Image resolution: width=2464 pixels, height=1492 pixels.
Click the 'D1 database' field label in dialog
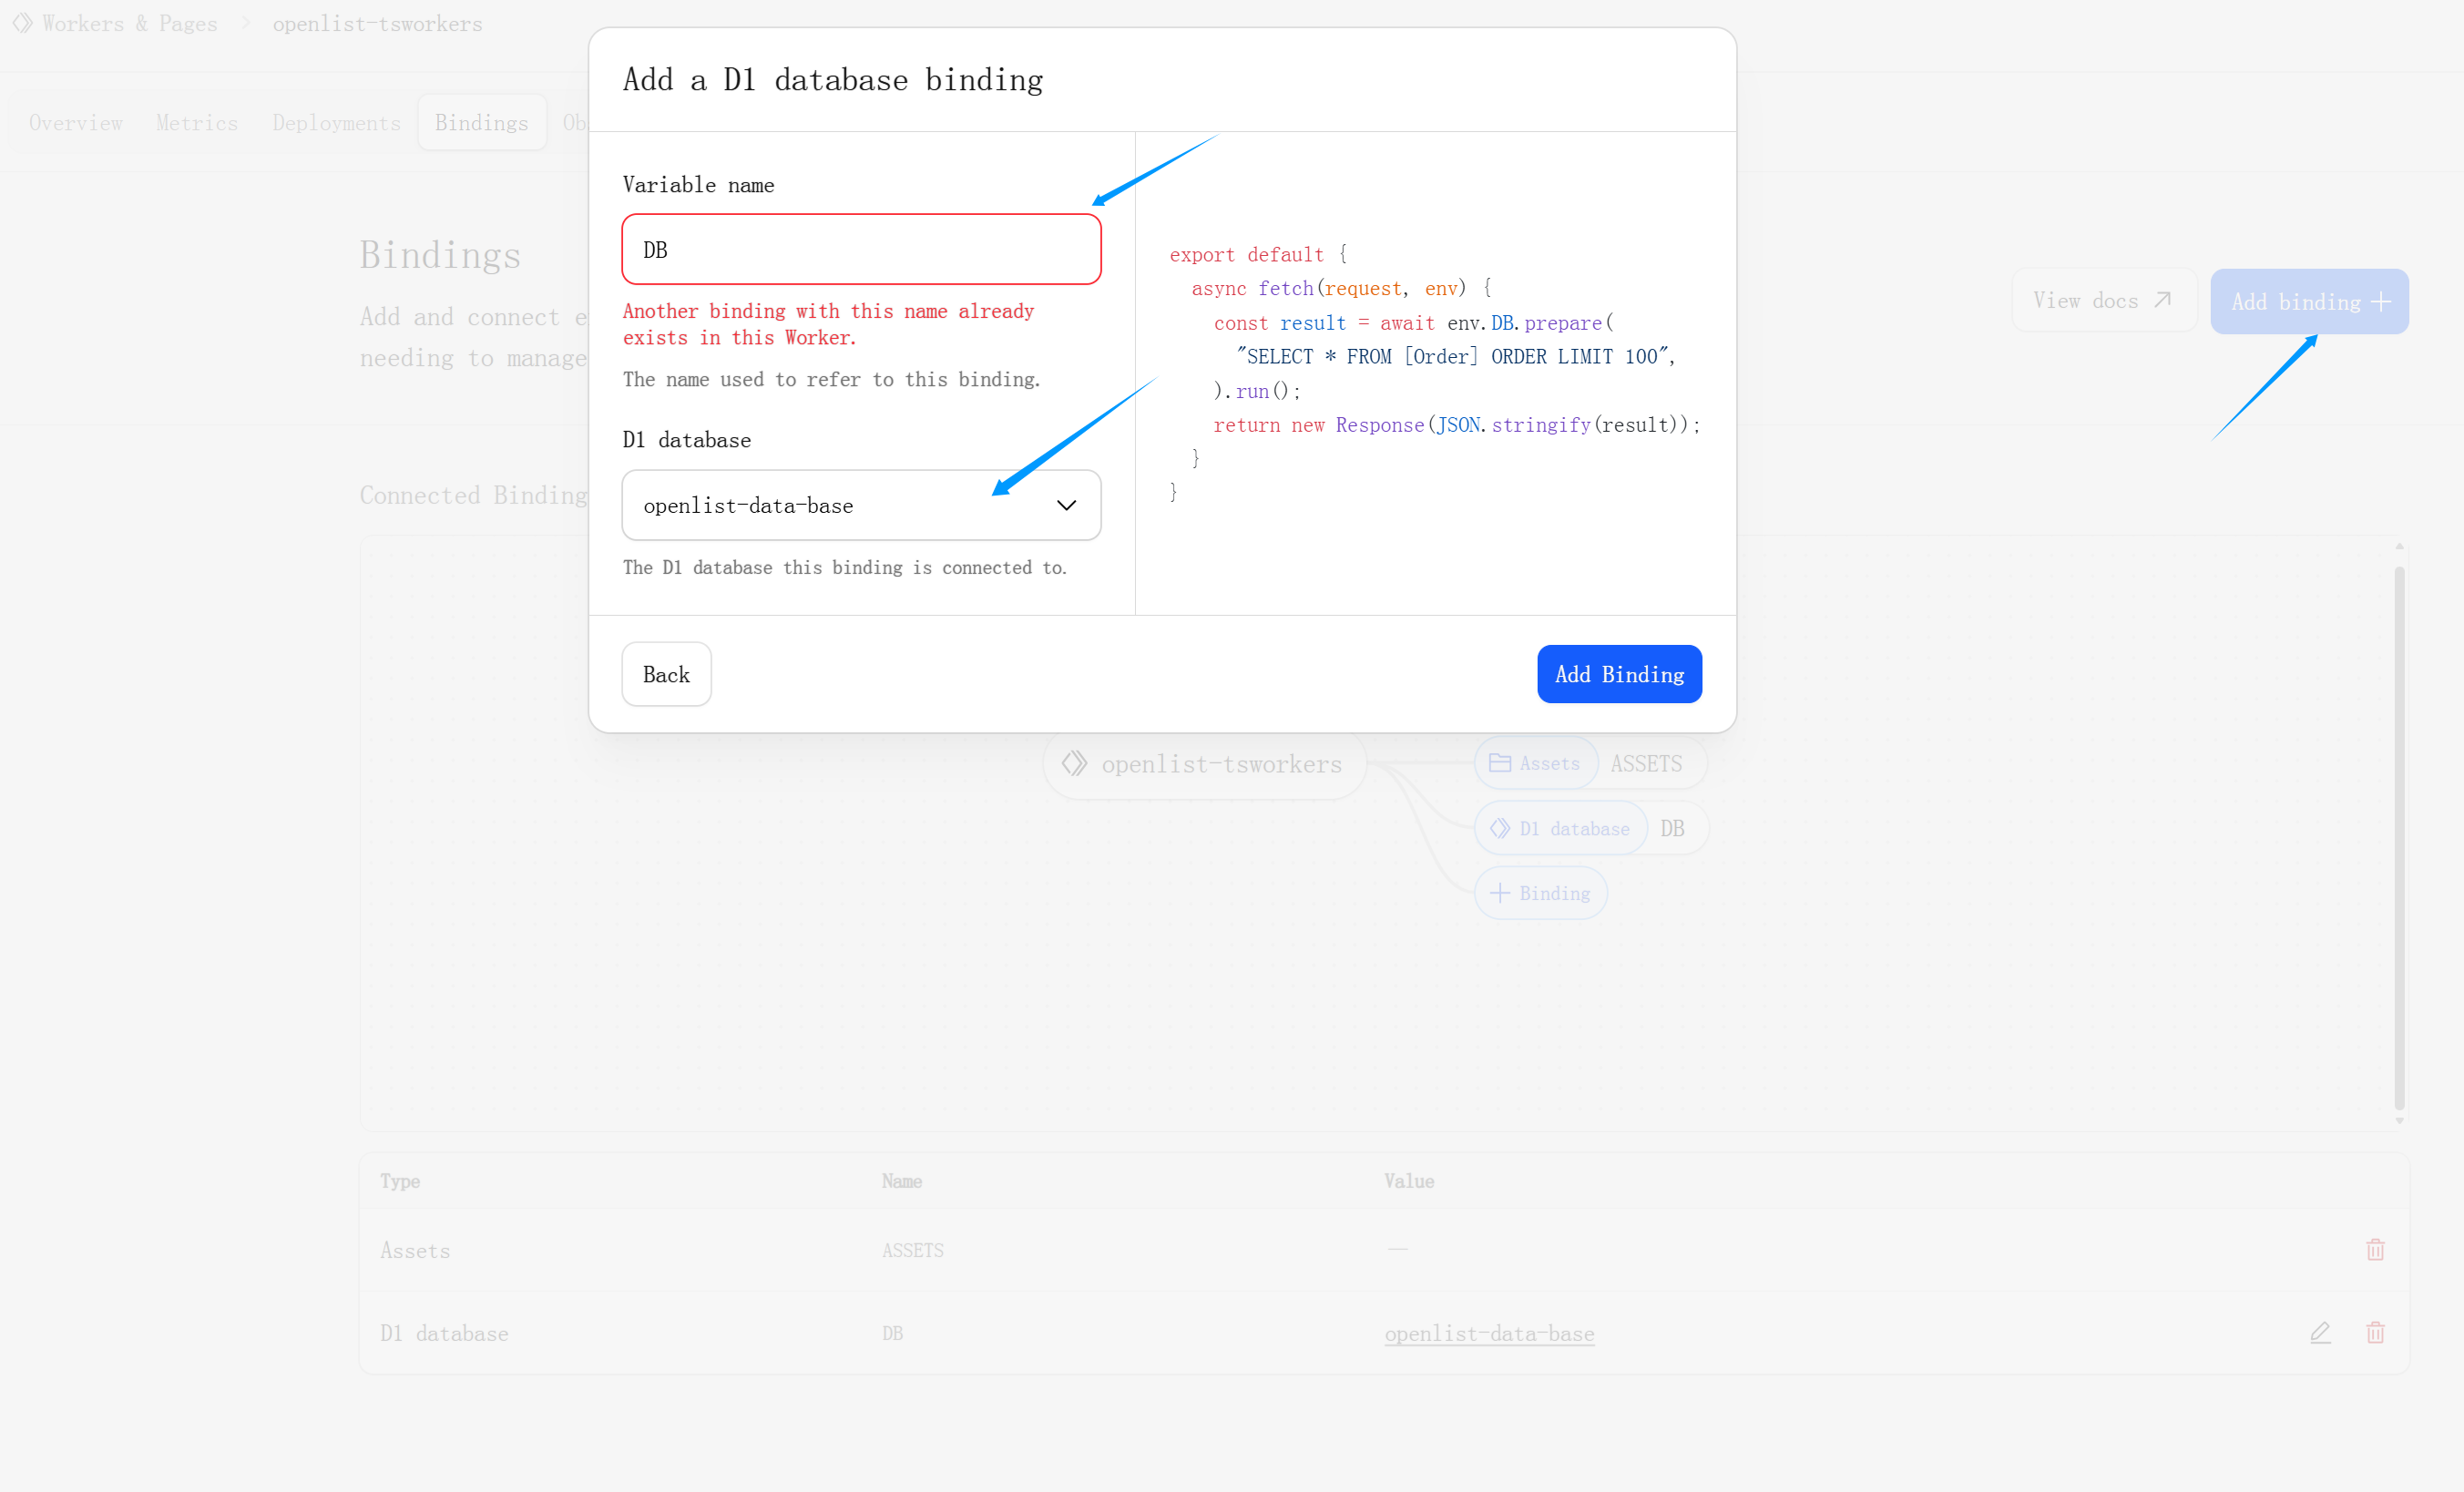pos(686,440)
